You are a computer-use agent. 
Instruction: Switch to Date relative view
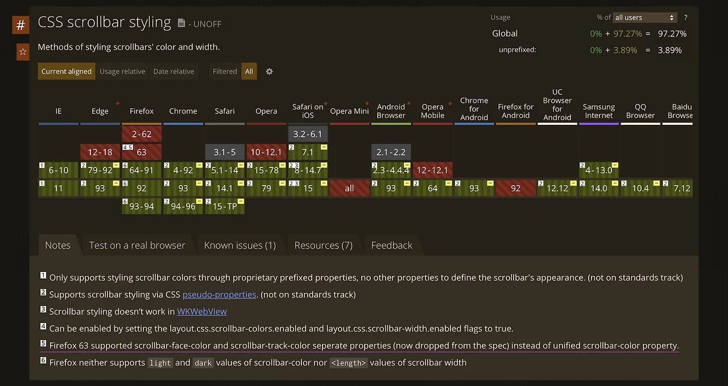click(x=173, y=72)
